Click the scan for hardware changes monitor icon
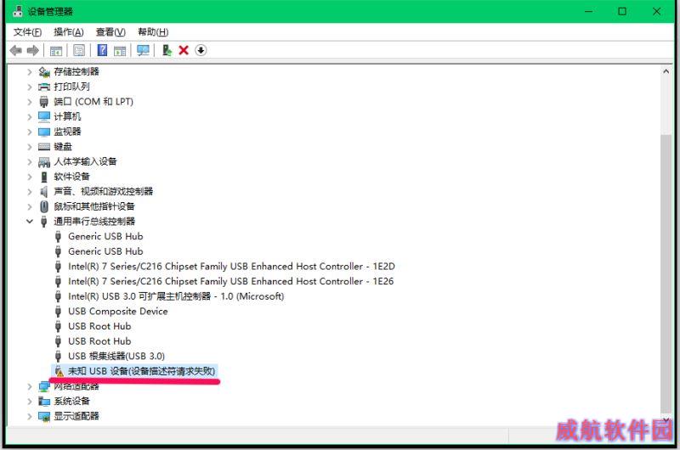Image resolution: width=680 pixels, height=450 pixels. 143,51
